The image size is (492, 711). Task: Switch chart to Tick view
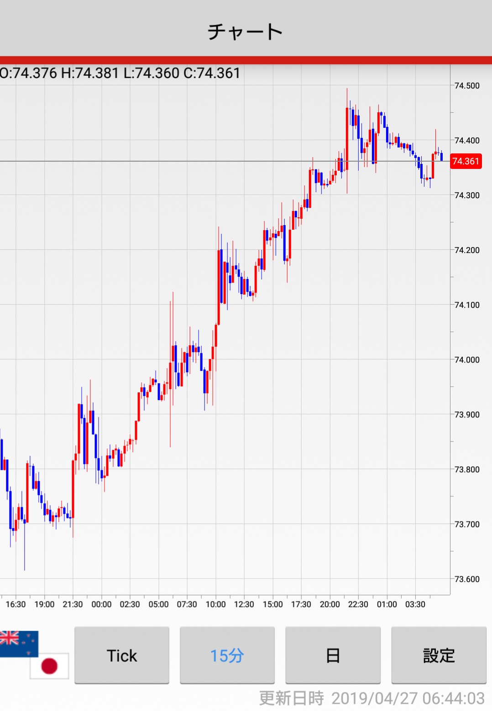122,655
